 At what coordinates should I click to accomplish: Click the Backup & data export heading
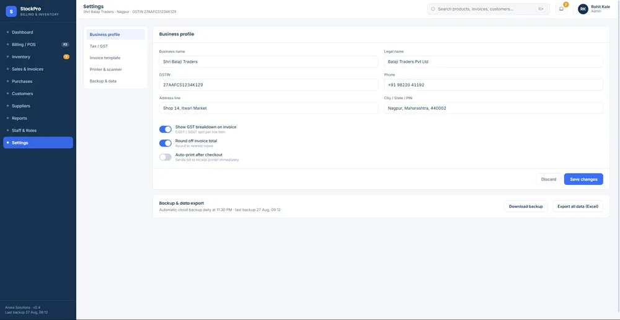pos(182,203)
